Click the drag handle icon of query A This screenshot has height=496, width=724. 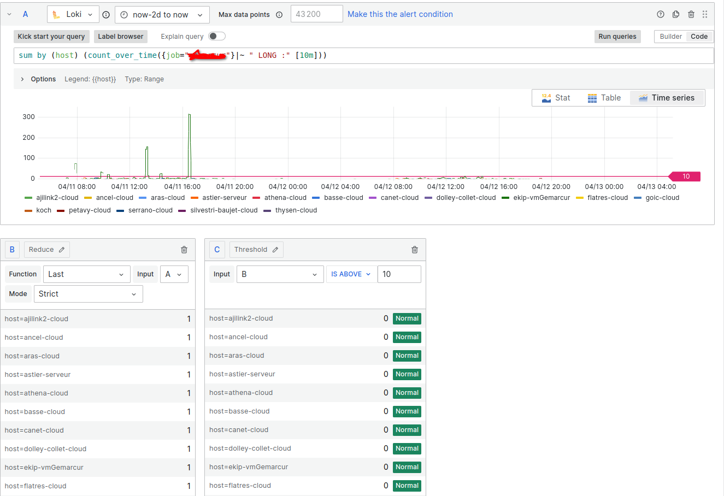pyautogui.click(x=705, y=14)
